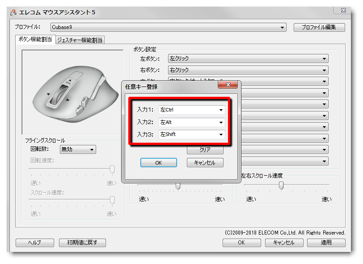The height and width of the screenshot is (264, 363).
Task: Click the 左右スクロール速度 slider thumb
Action: pyautogui.click(x=281, y=185)
